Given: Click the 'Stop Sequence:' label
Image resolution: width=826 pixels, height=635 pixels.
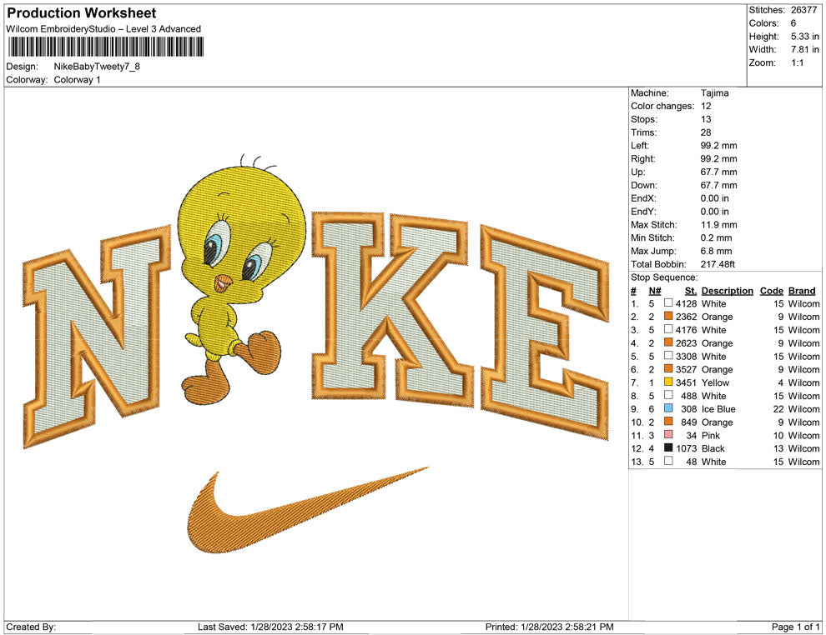Looking at the screenshot, I should coord(664,277).
